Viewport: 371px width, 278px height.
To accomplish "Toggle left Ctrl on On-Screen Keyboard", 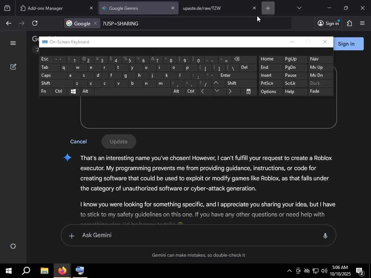I will 60,91.
